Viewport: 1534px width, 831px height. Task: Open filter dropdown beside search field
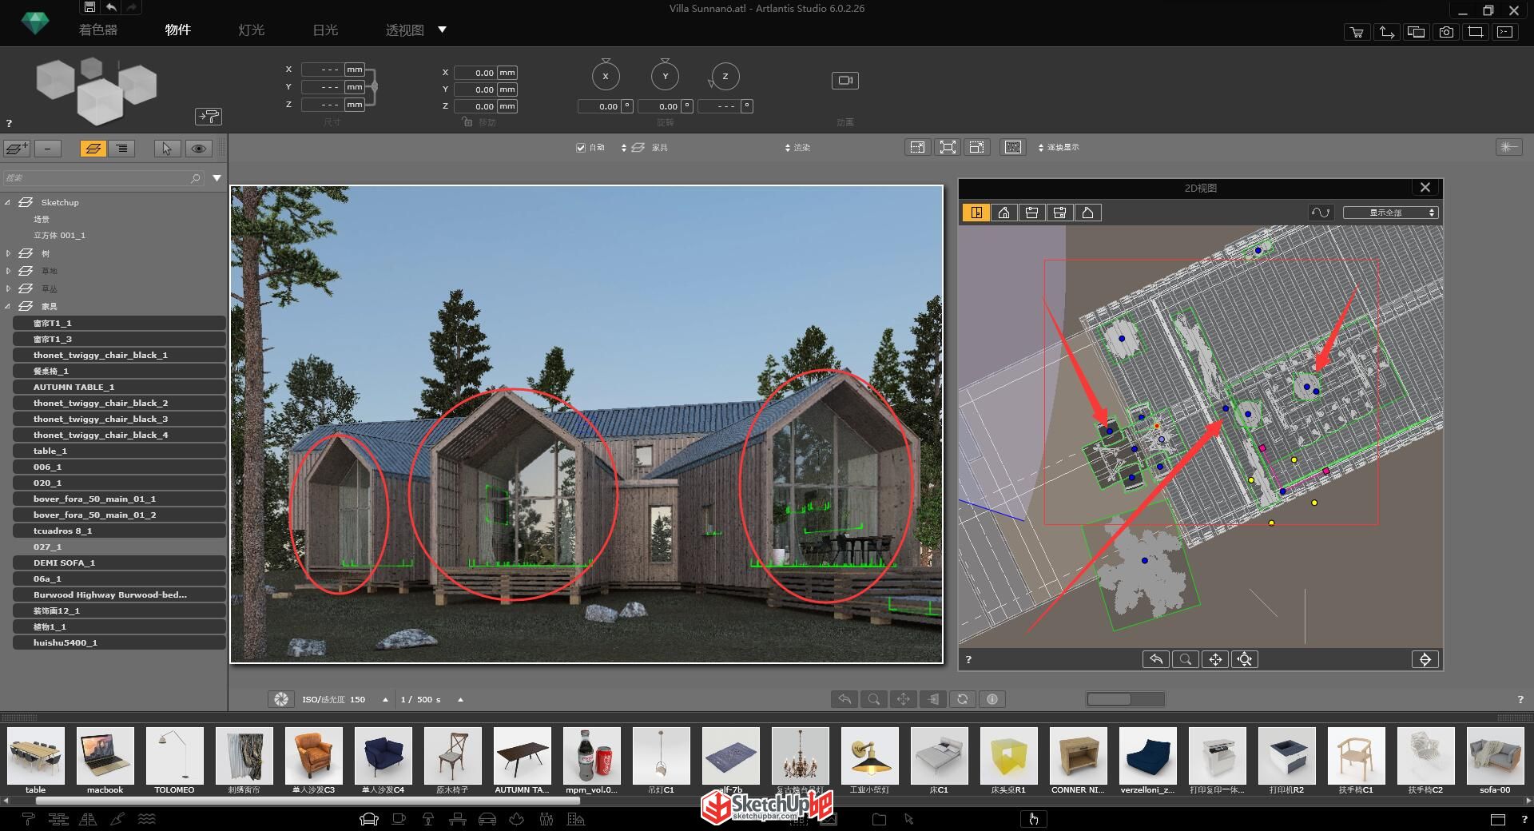pyautogui.click(x=217, y=178)
